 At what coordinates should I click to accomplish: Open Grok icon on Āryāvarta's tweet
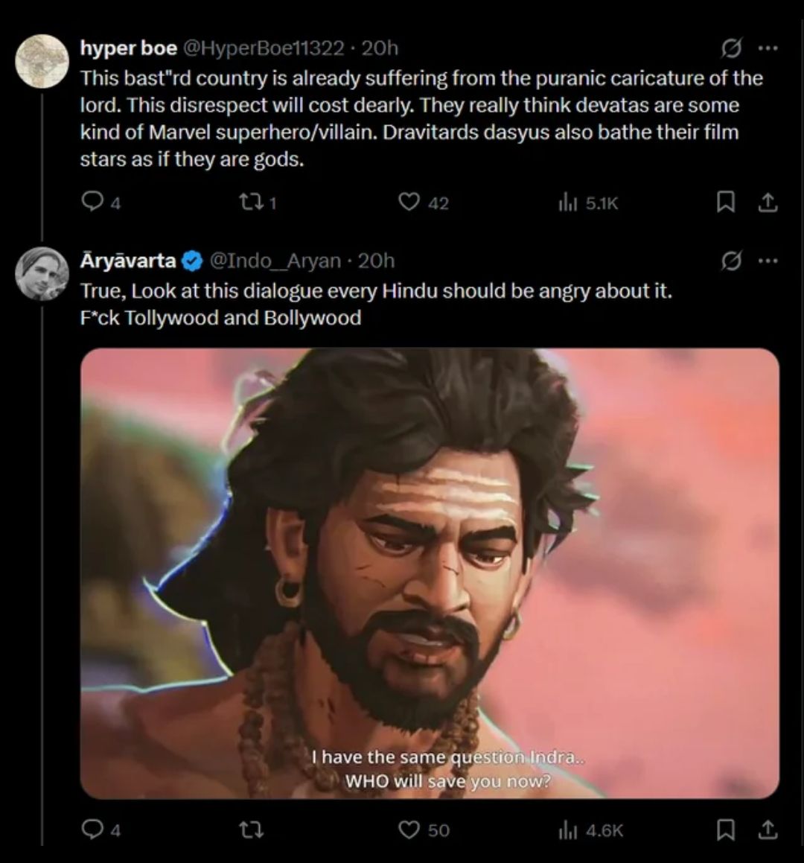[733, 261]
